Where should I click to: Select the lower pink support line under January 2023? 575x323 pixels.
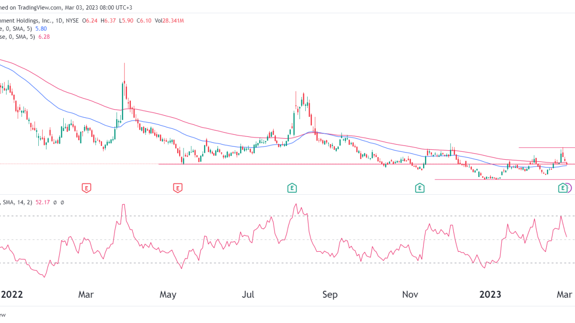[x=479, y=180]
